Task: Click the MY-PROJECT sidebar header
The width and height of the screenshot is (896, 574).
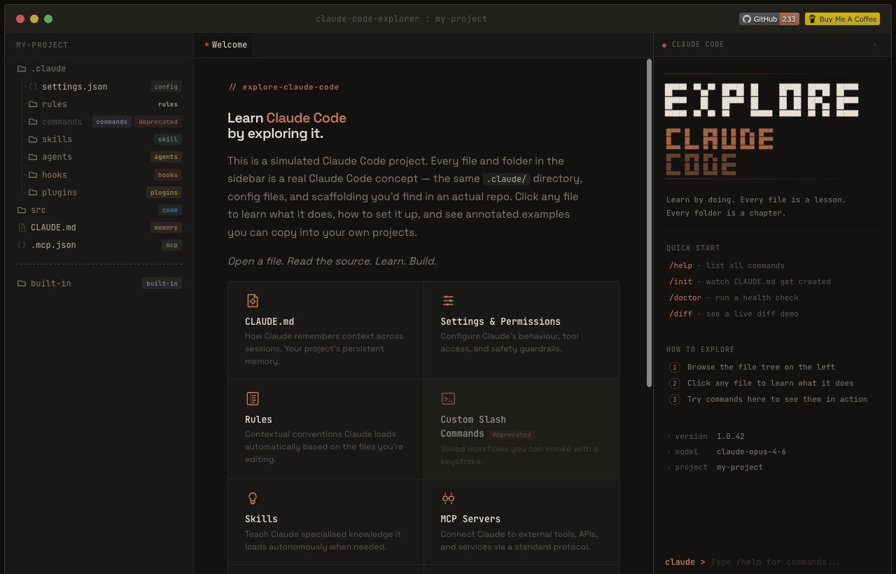Action: pyautogui.click(x=42, y=45)
